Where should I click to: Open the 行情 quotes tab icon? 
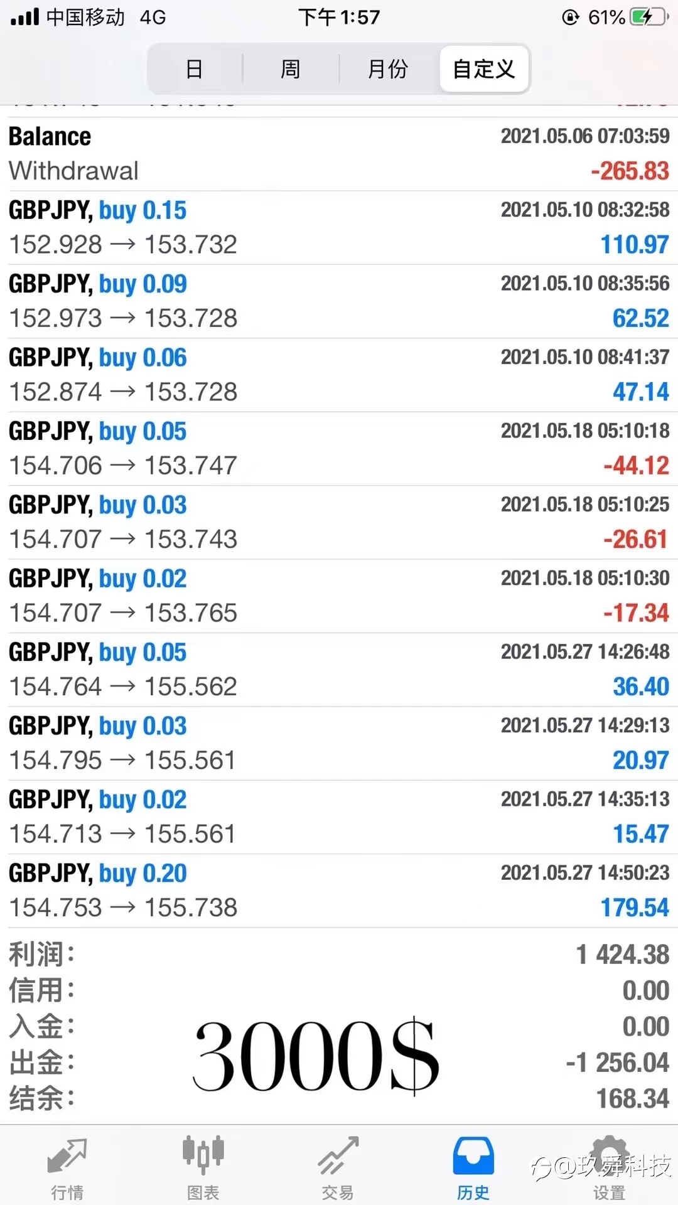click(67, 1155)
